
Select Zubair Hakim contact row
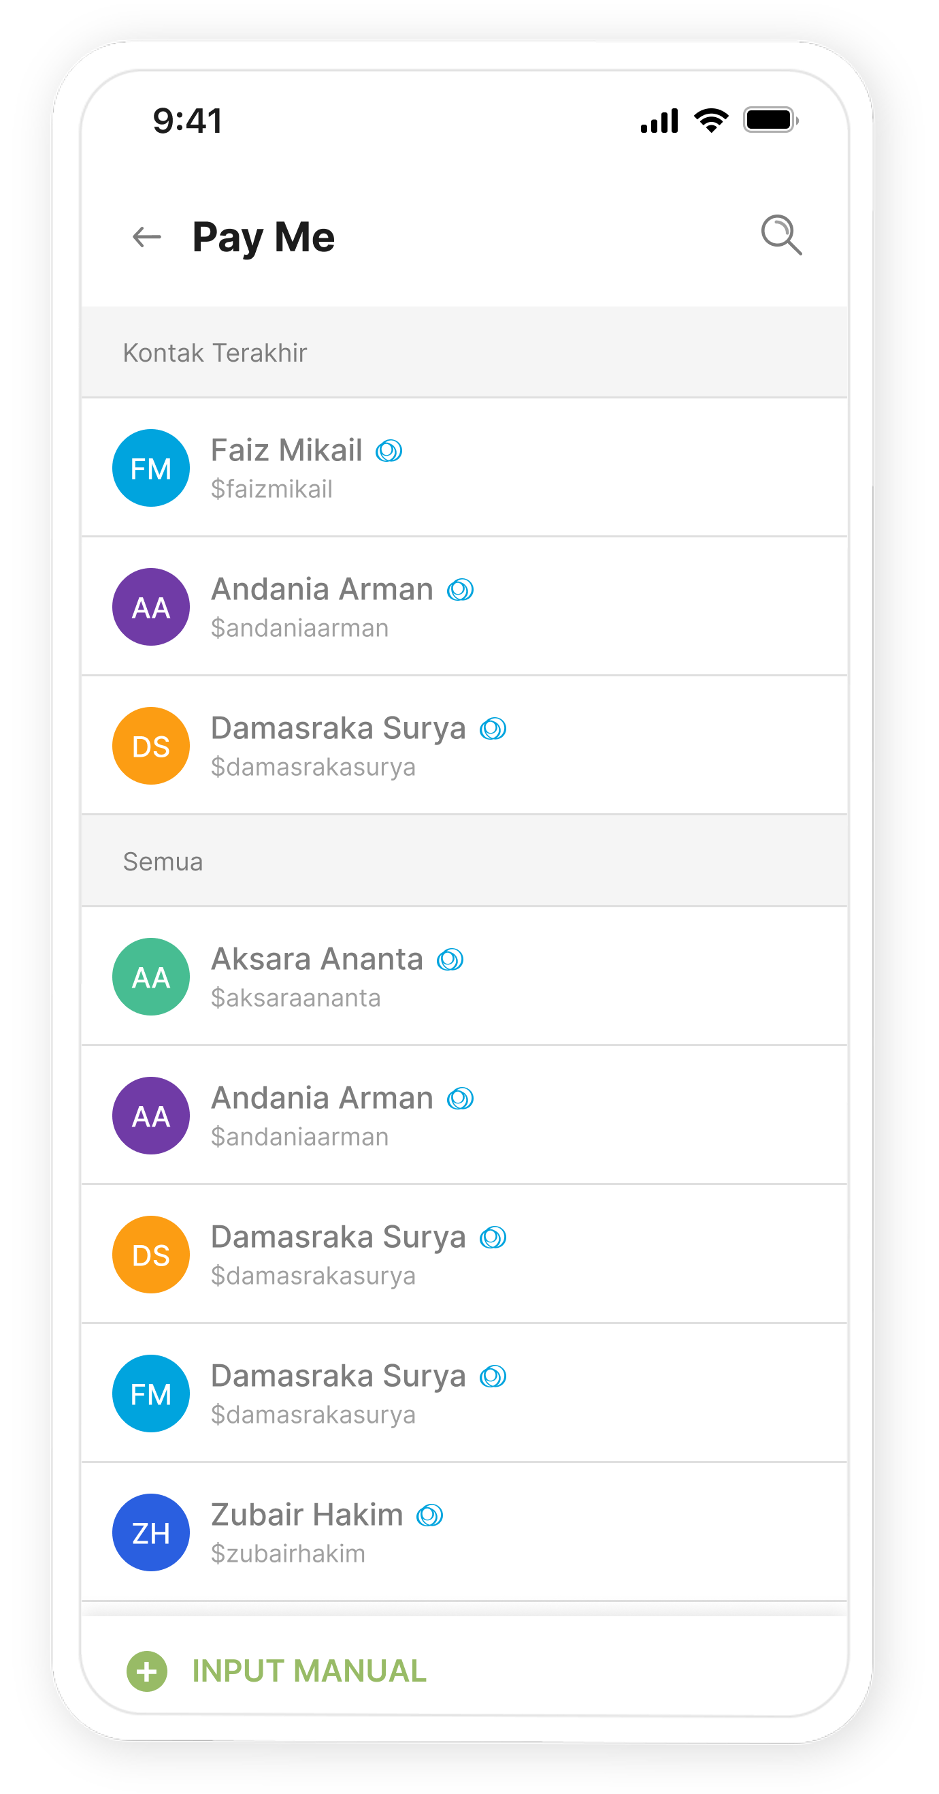pos(465,1532)
